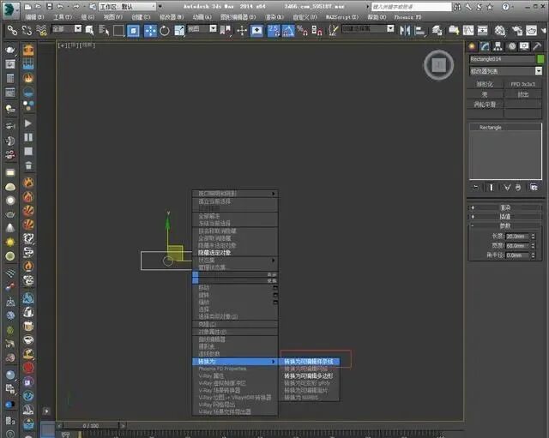
Task: Open the Material Editor
Action: pos(500,31)
